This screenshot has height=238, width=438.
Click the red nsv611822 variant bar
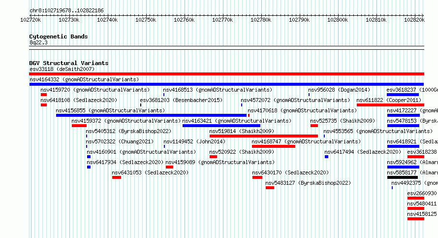coord(391,105)
